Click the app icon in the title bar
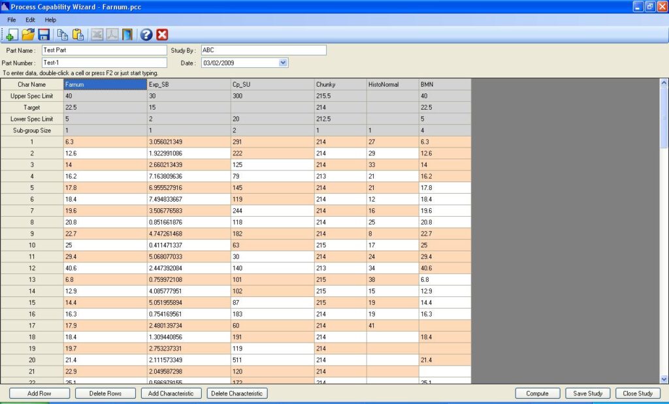This screenshot has width=669, height=404. 5,7
